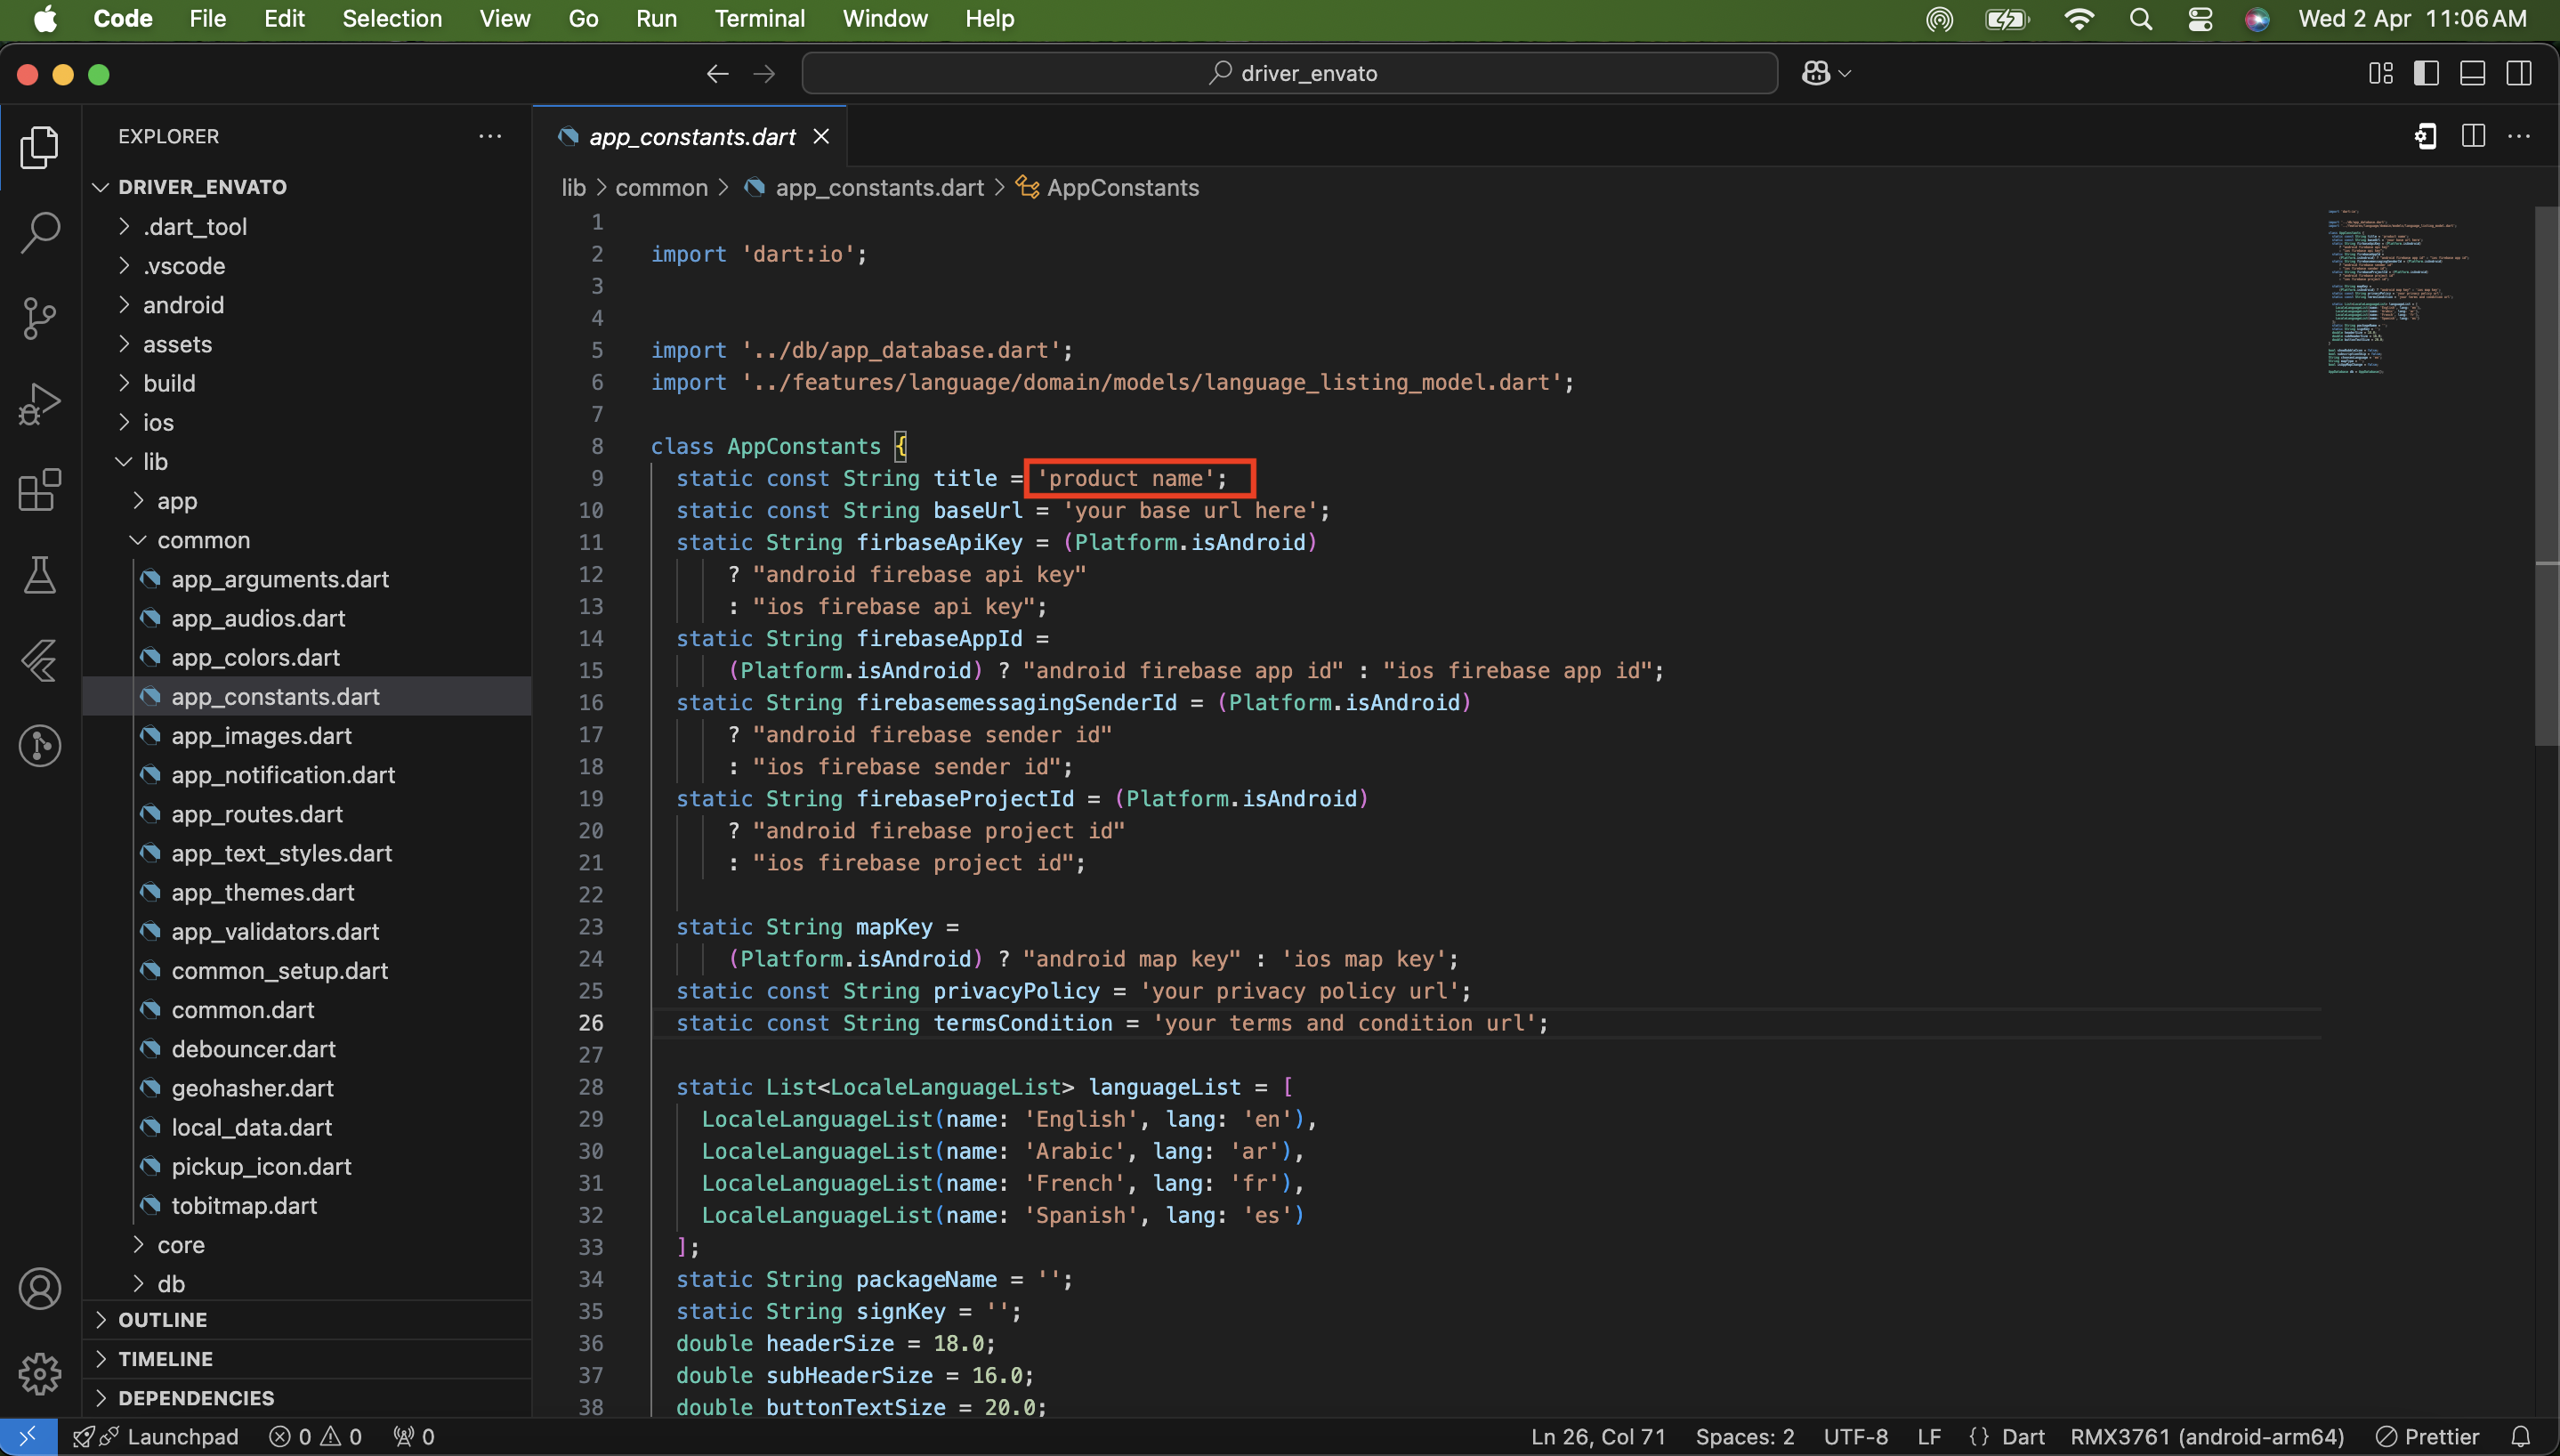Open app_colors.dart file

coord(306,657)
